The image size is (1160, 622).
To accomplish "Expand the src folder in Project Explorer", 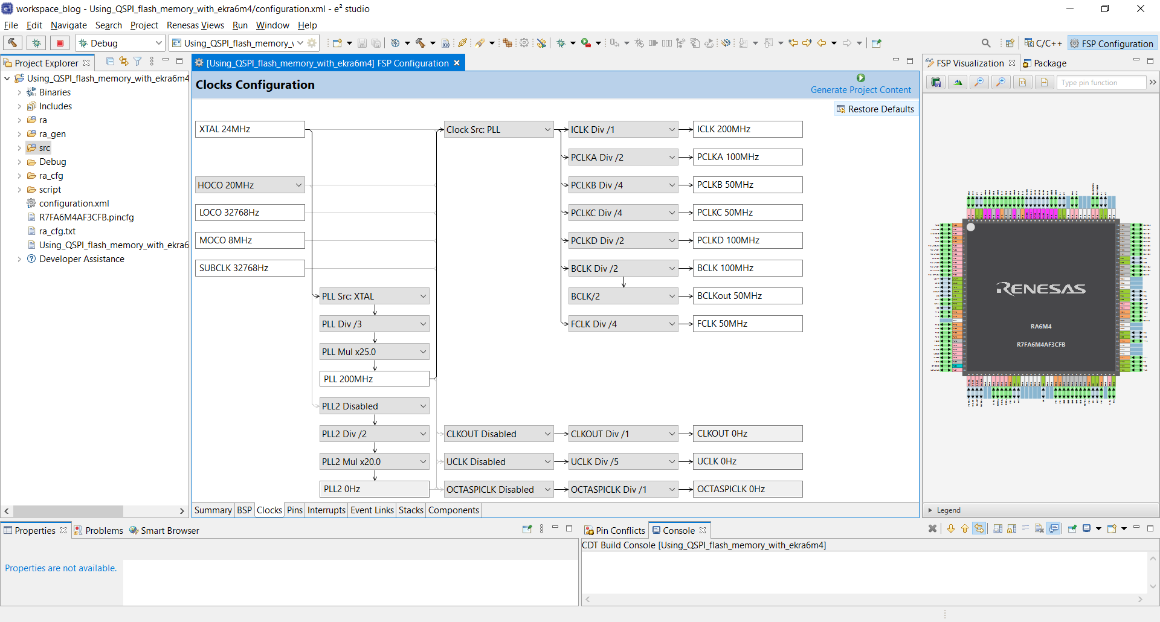I will click(x=19, y=148).
